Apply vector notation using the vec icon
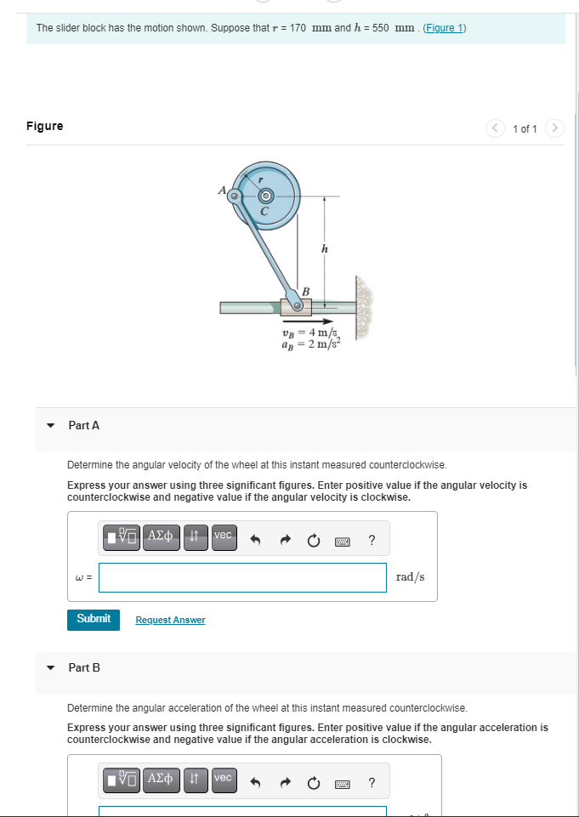This screenshot has height=817, width=579. 223,537
